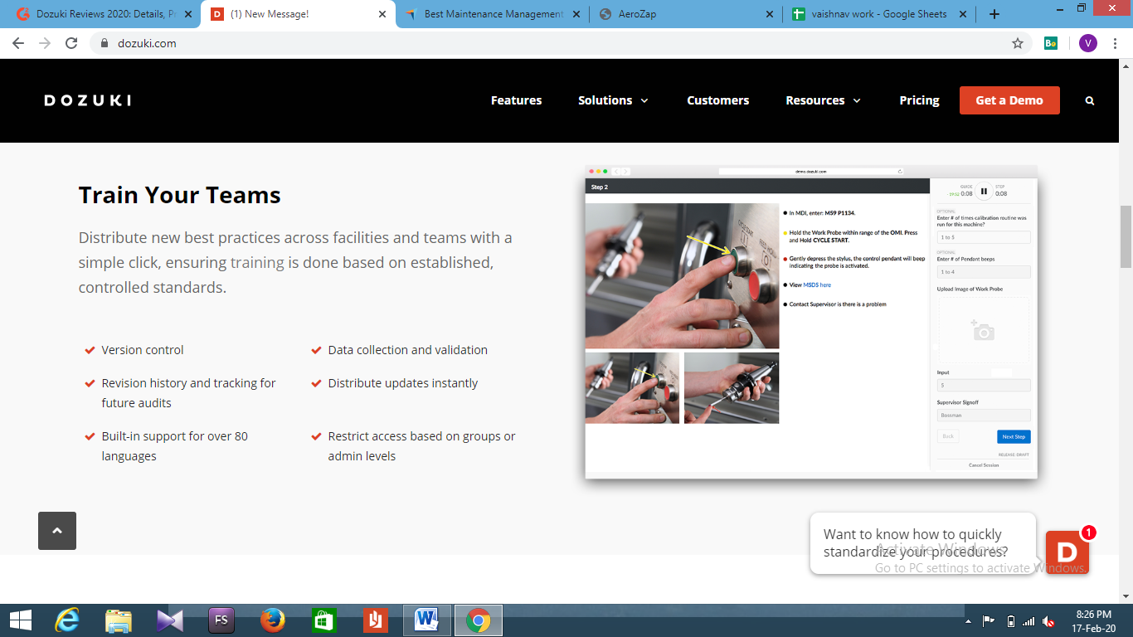Go back using browser back arrow
Viewport: 1133px width, 637px height.
[x=18, y=43]
